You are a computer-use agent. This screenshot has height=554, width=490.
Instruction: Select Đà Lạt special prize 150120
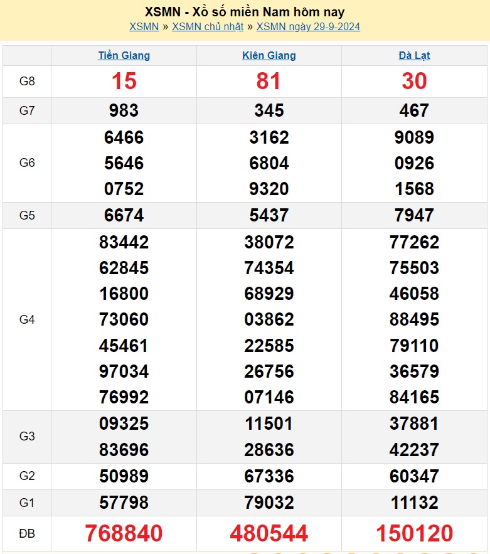(414, 533)
